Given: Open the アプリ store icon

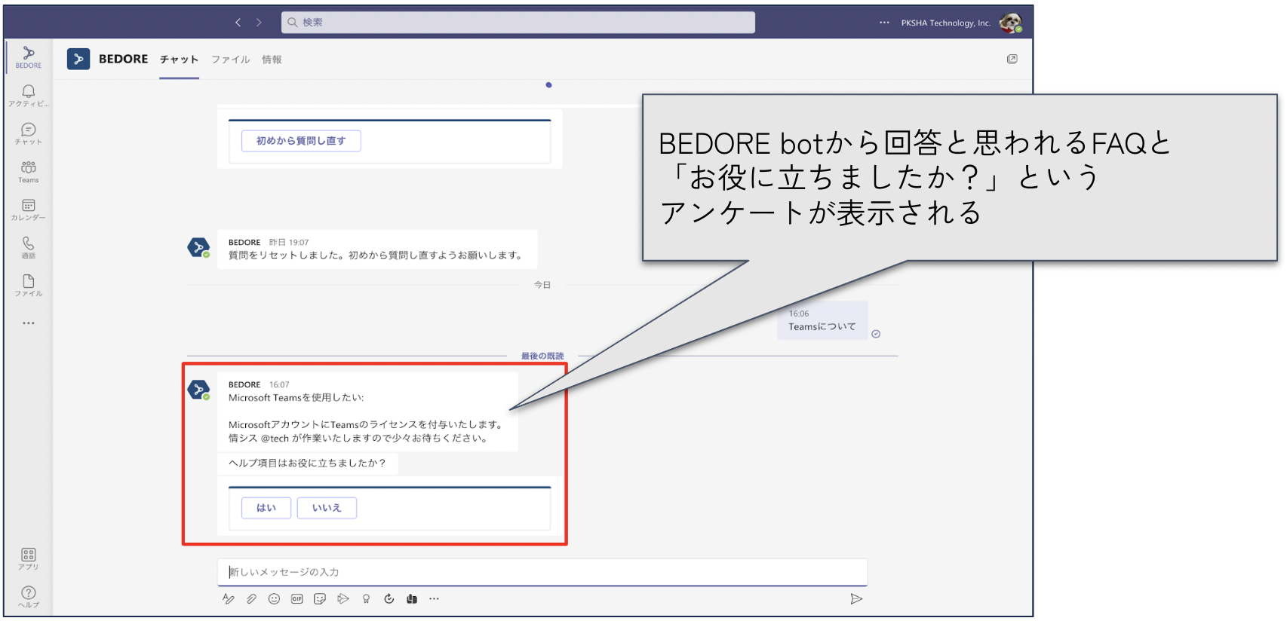Looking at the screenshot, I should click(x=29, y=558).
